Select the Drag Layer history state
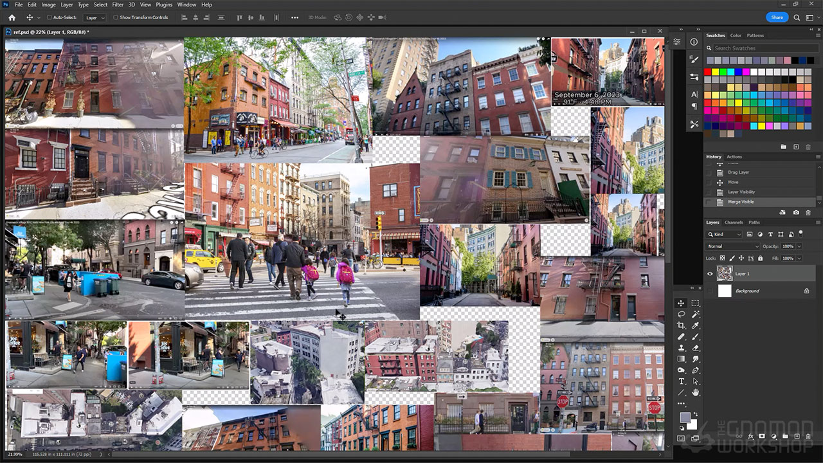Image resolution: width=823 pixels, height=463 pixels. coord(738,172)
